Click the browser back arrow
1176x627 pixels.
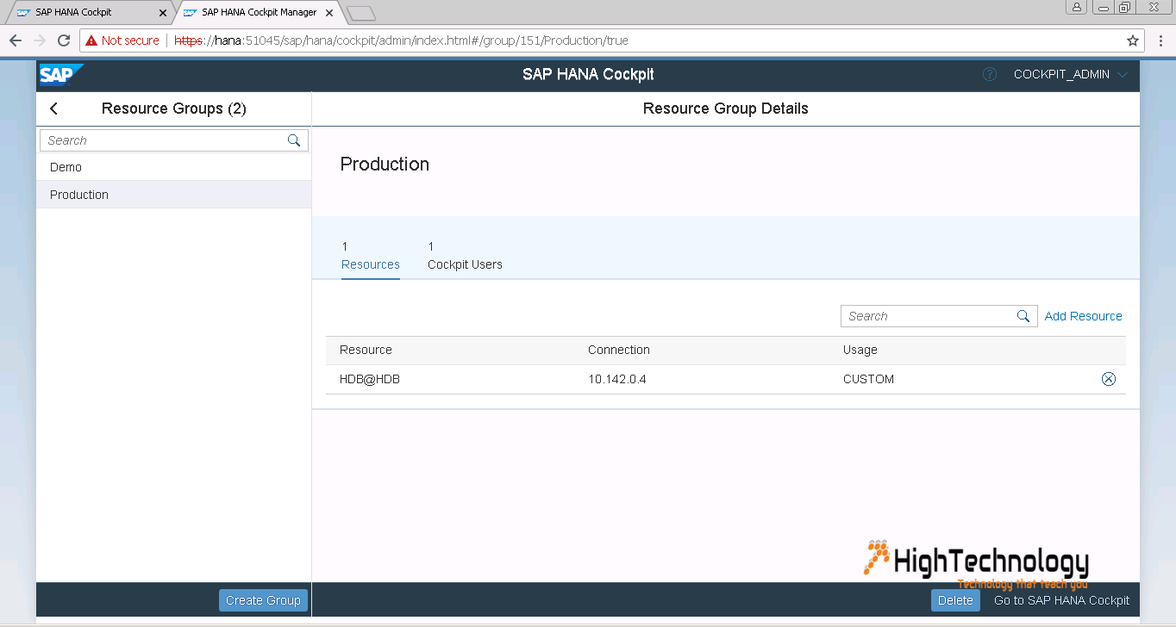click(x=16, y=40)
